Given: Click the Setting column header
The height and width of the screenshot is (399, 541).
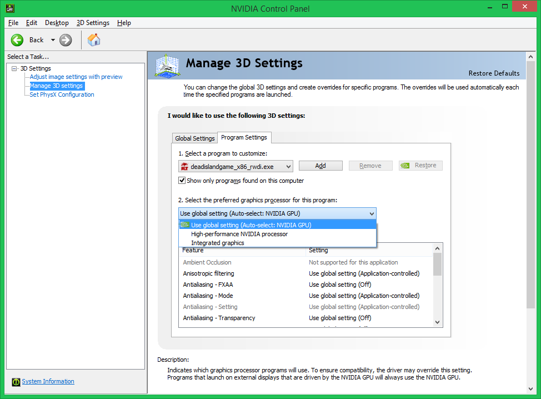Looking at the screenshot, I should tap(369, 250).
